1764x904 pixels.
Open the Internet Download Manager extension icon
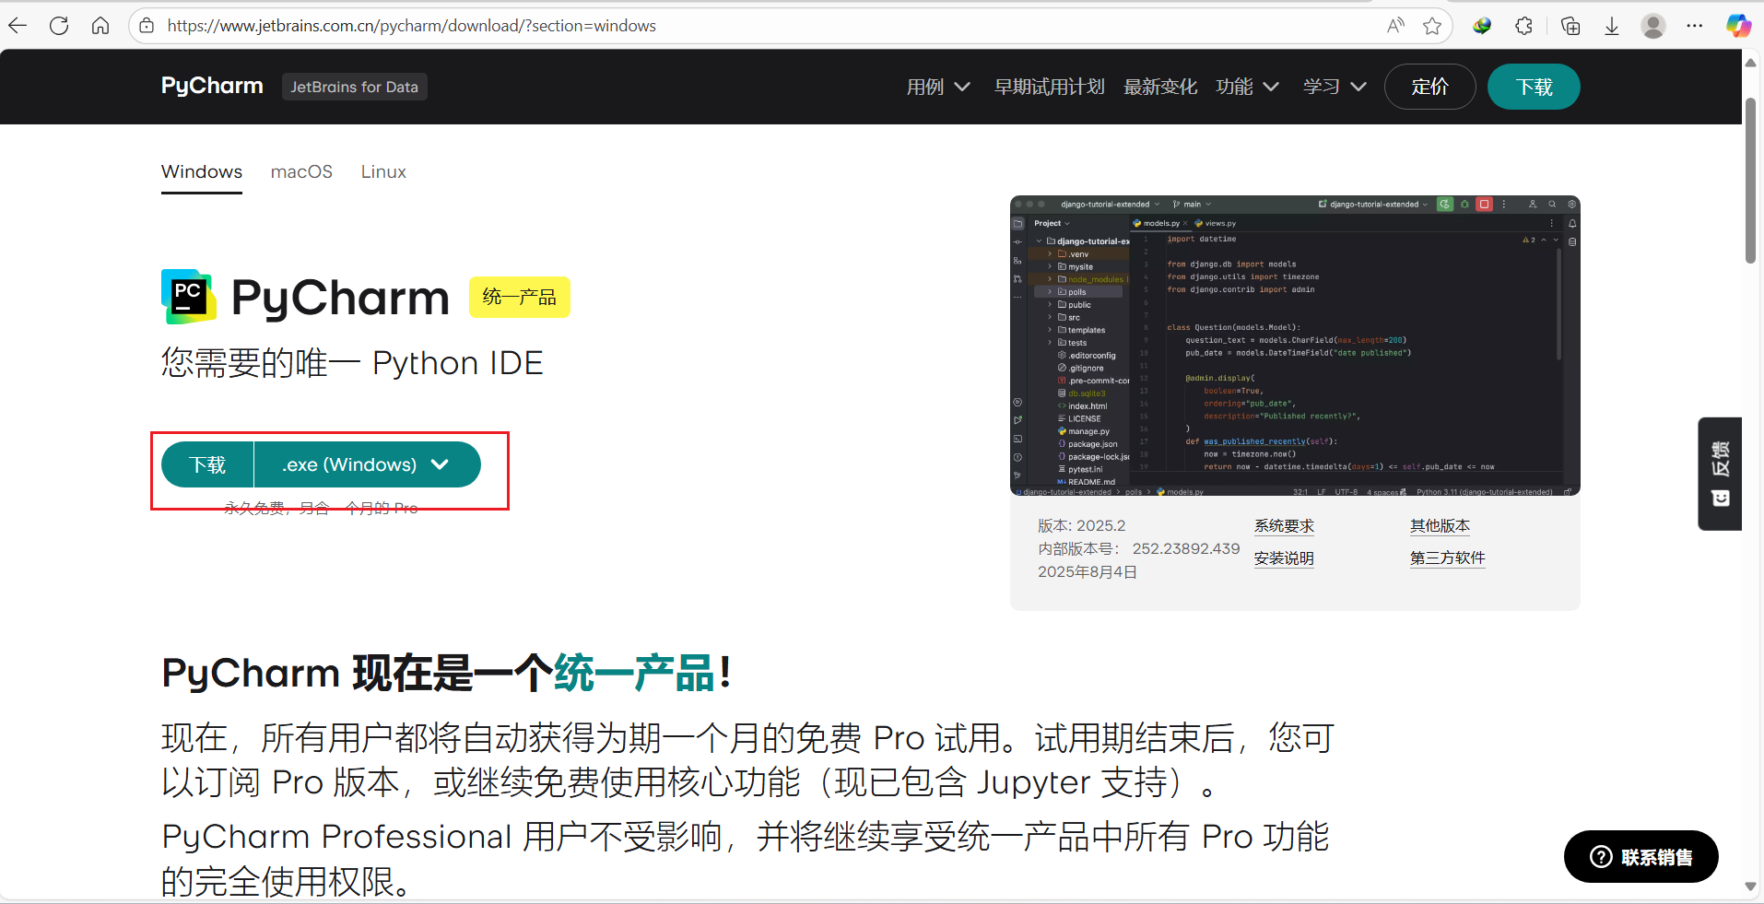click(x=1482, y=26)
